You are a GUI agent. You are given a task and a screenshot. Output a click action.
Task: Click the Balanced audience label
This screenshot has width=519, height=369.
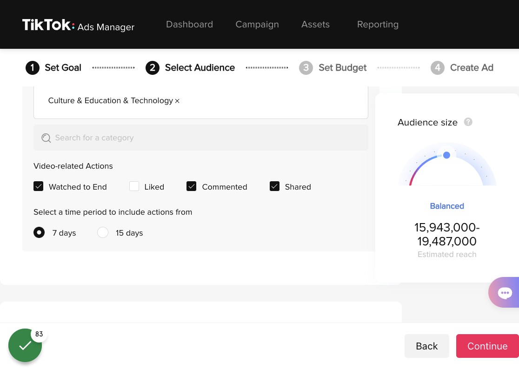click(447, 206)
